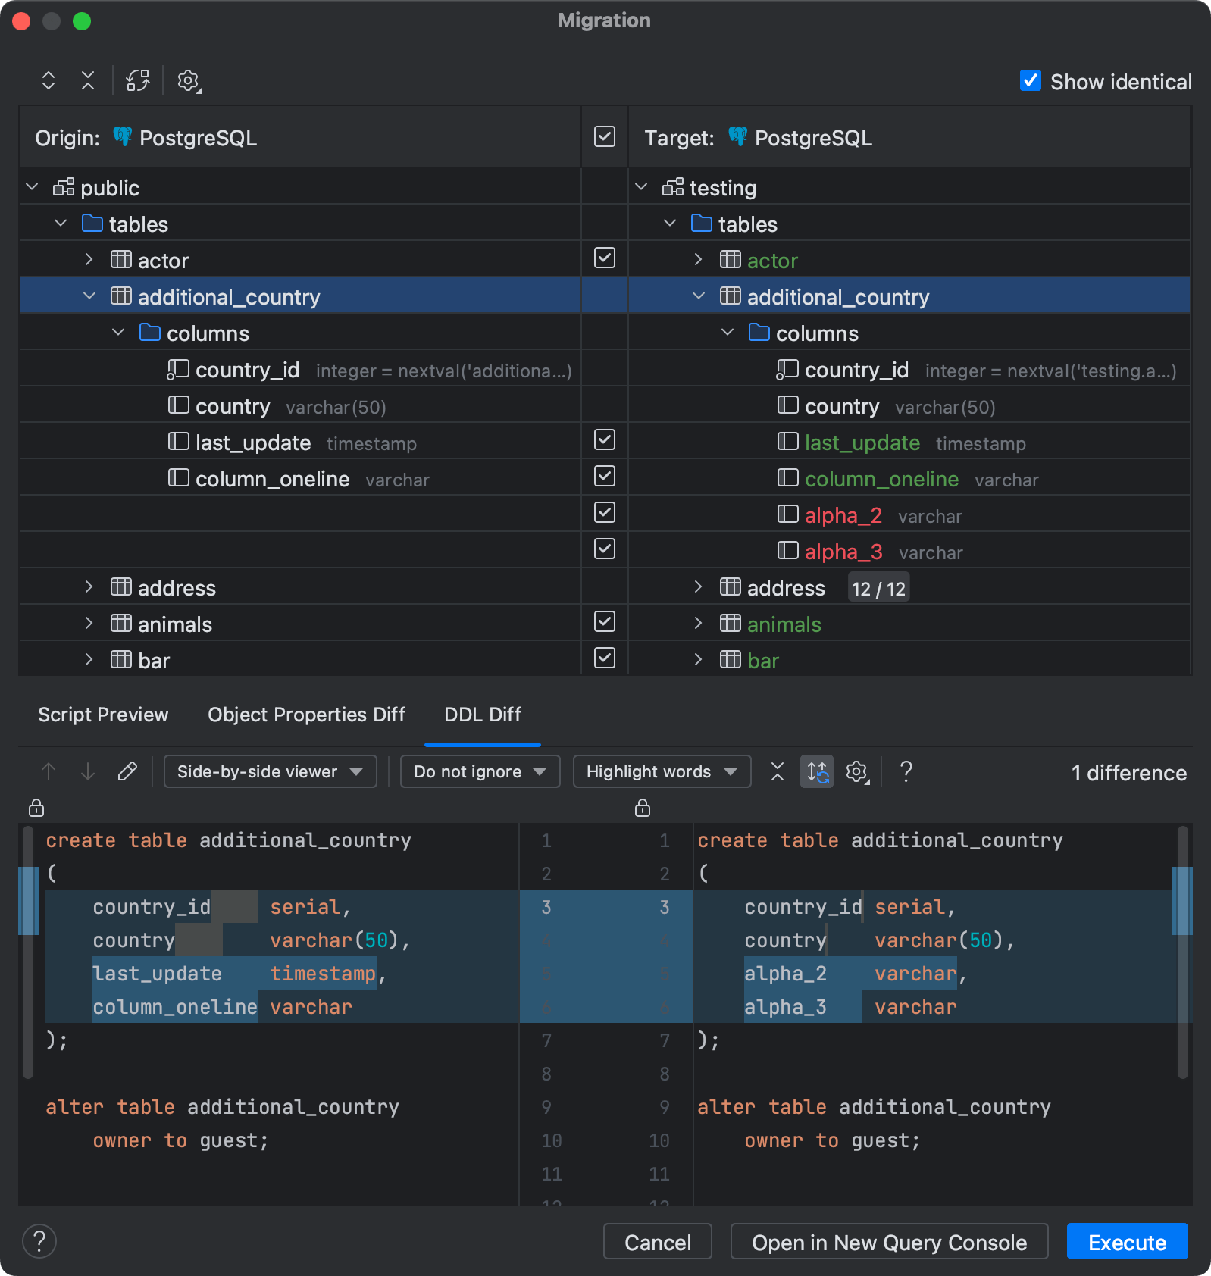Screen dimensions: 1211x1276
Task: Uncheck the Show identical checkbox
Action: click(1031, 81)
